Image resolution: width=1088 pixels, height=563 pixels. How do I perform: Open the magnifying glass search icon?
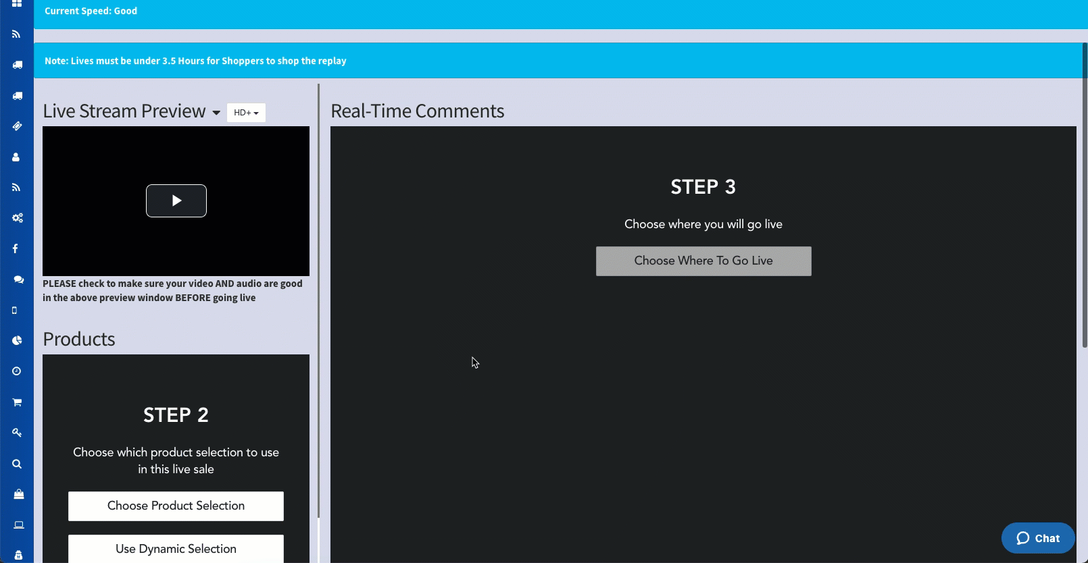click(17, 464)
